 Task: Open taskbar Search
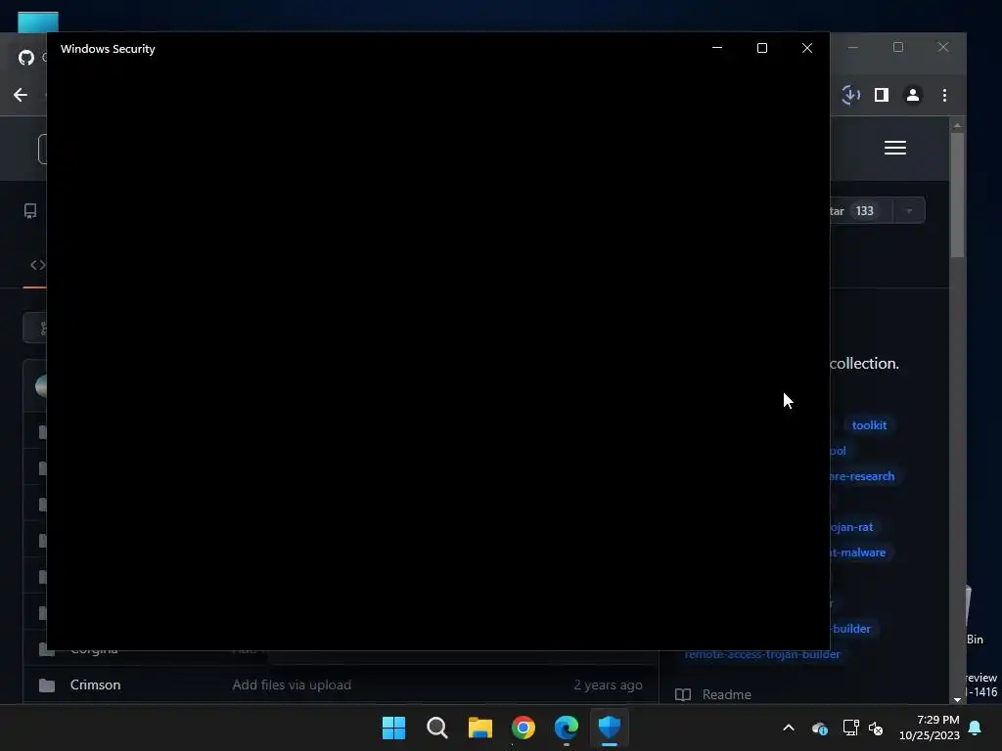pyautogui.click(x=437, y=728)
